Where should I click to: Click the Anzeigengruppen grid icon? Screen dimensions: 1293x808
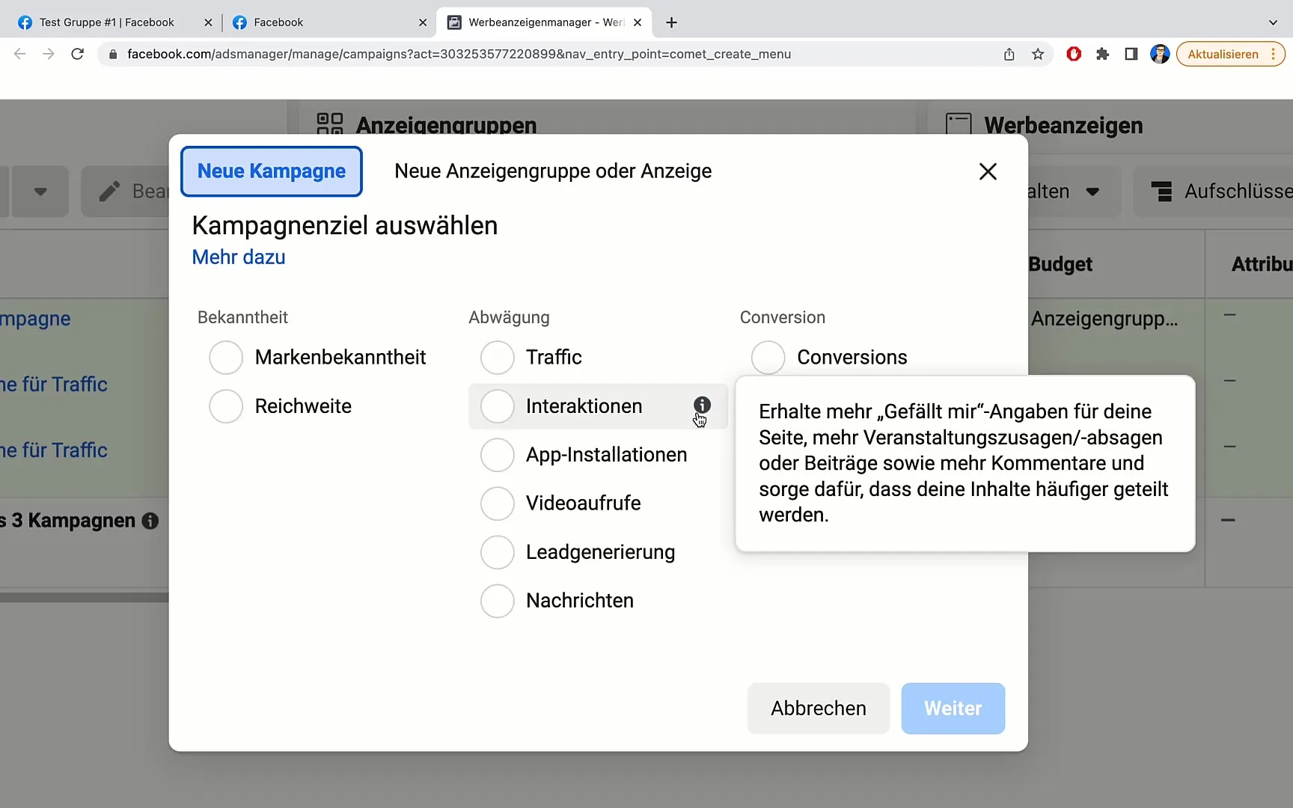(330, 124)
